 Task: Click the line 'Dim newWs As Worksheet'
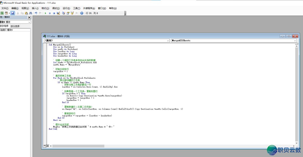coord(65,49)
